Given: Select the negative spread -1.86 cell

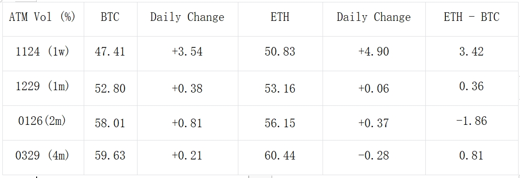Looking at the screenshot, I should pos(471,123).
